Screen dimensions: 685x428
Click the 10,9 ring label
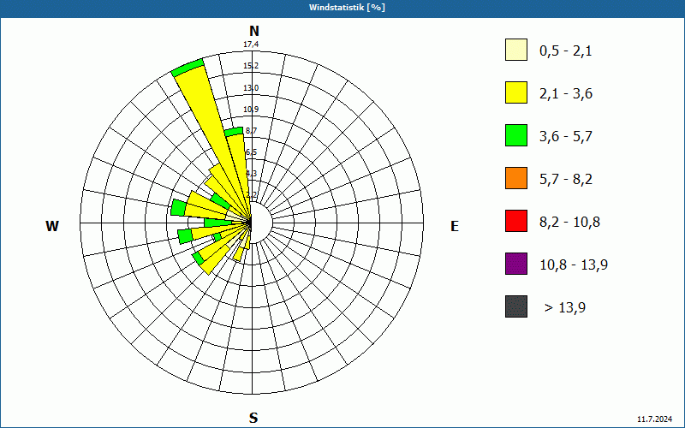[x=251, y=110]
